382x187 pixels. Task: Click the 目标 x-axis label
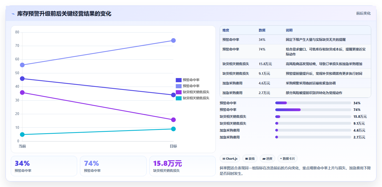(x=173, y=146)
